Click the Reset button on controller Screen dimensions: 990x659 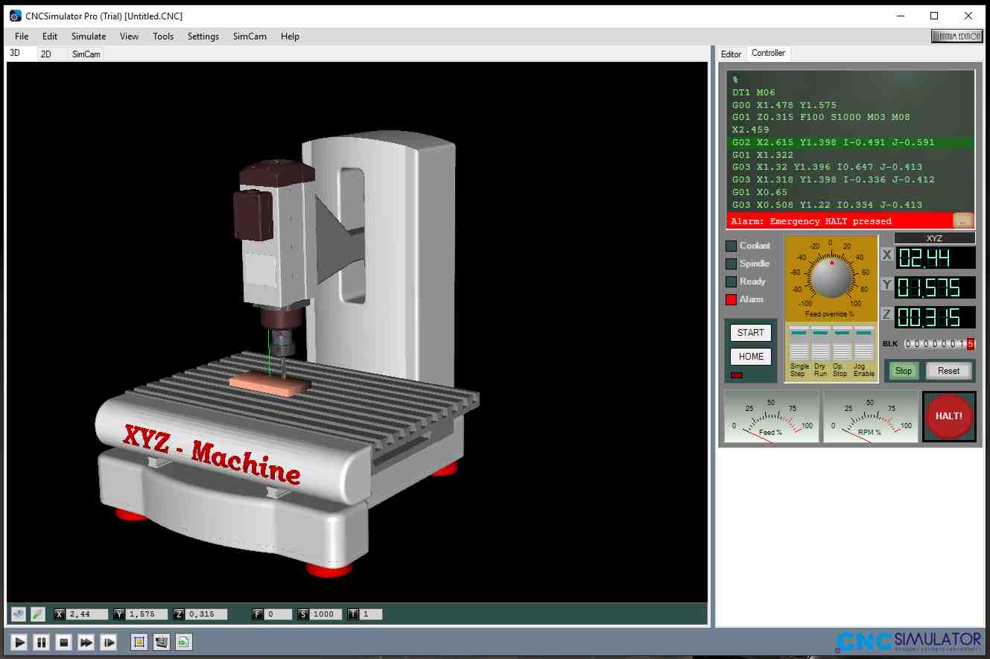click(948, 371)
